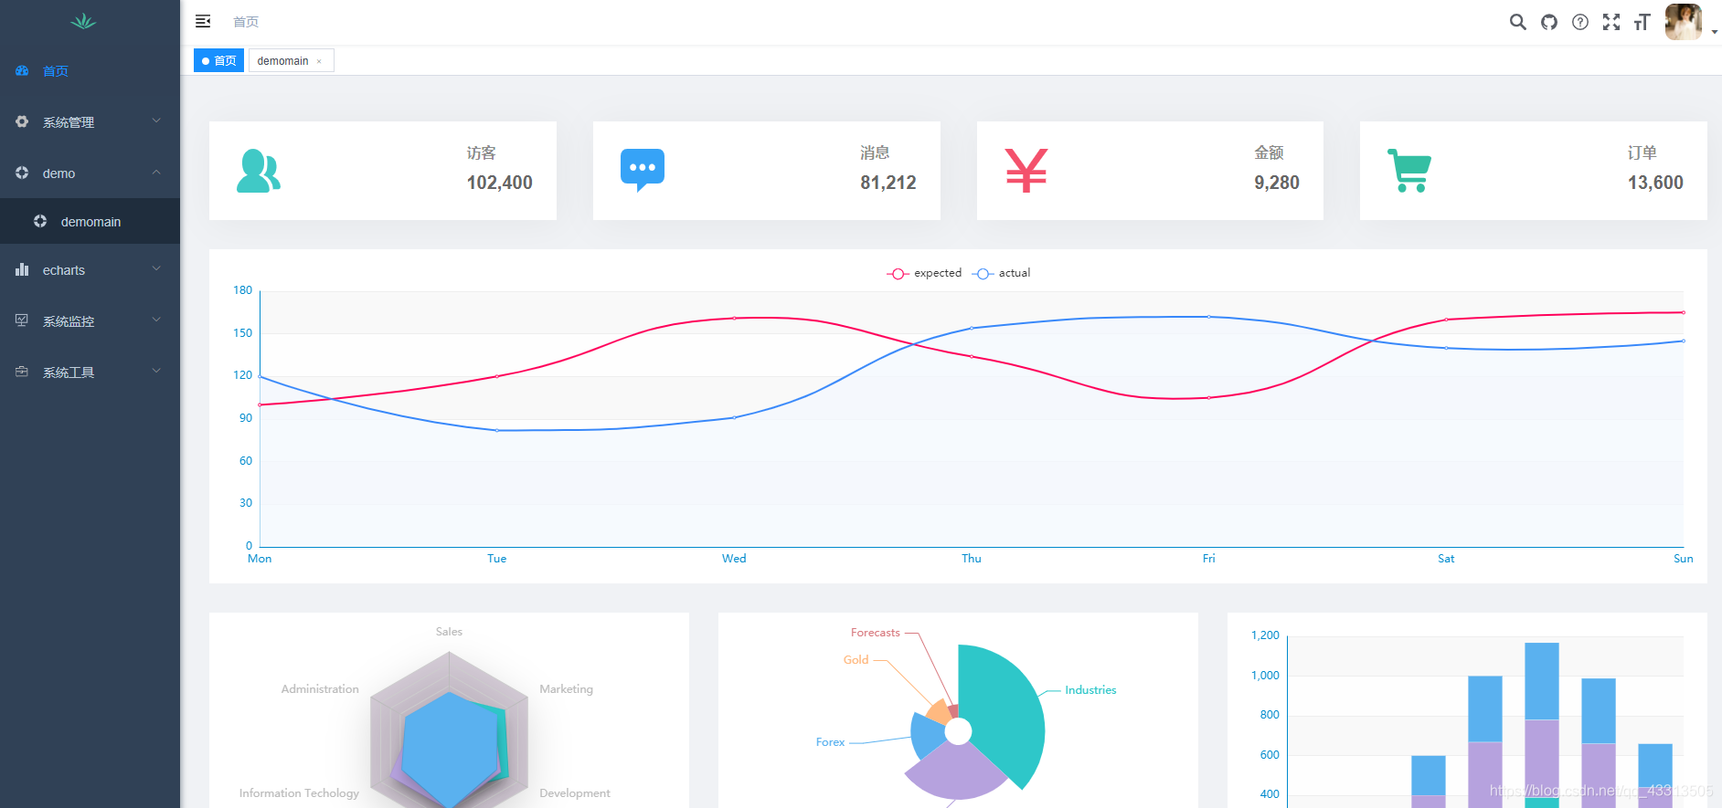Open the demomain submenu item
This screenshot has width=1722, height=808.
click(90, 221)
